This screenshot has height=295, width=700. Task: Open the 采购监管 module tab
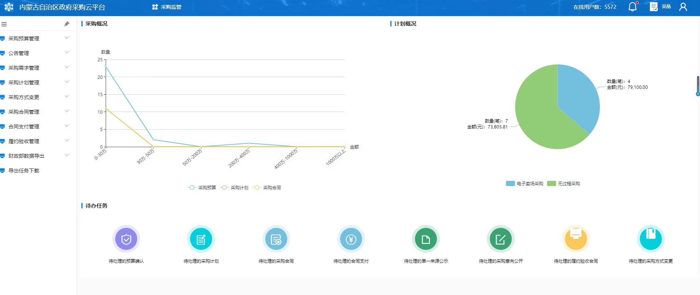point(167,7)
